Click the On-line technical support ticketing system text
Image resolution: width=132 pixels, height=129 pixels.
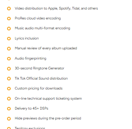pyautogui.click(x=48, y=98)
